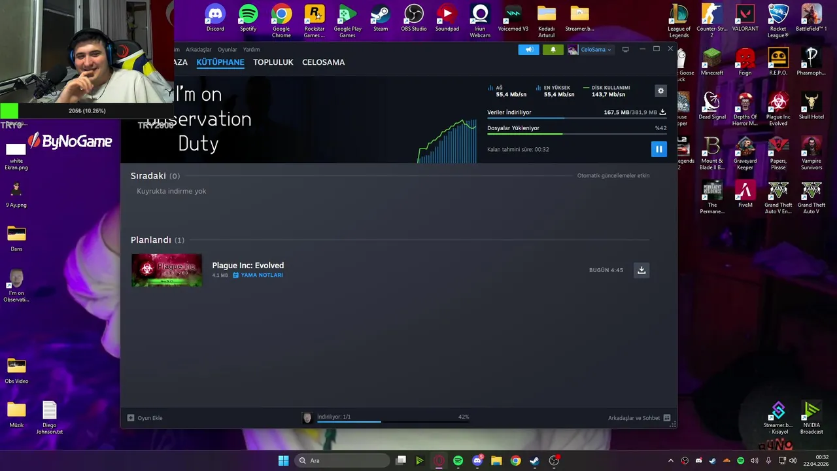
Task: Open Rockstar Games launcher shortcut
Action: 315,20
